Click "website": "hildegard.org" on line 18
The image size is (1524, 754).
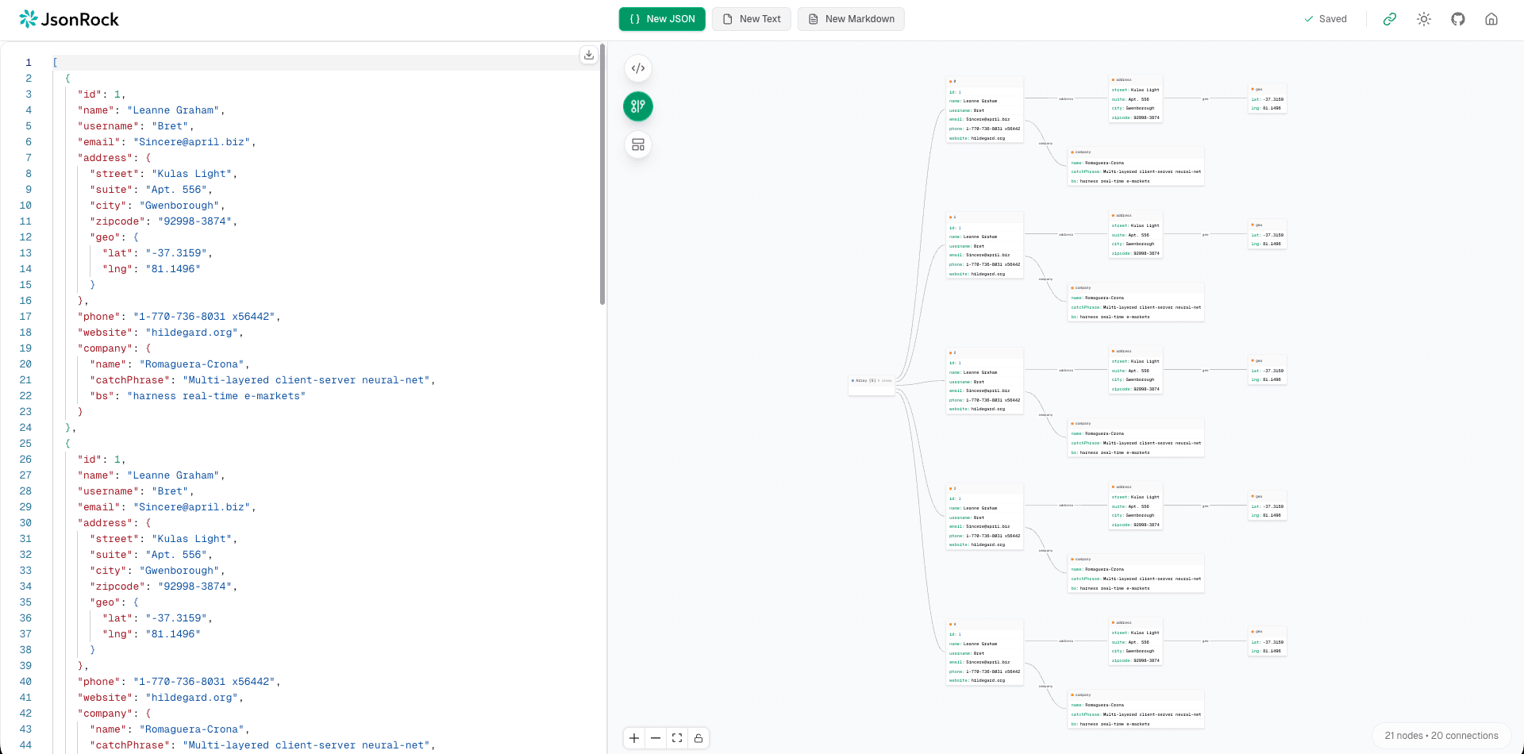point(160,333)
